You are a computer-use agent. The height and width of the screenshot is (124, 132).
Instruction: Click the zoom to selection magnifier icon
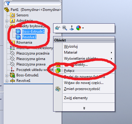tap(65, 28)
